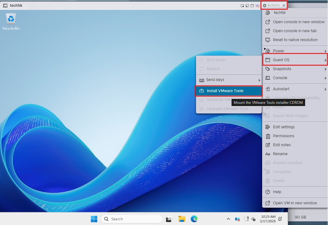This screenshot has width=328, height=225.
Task: Open the clock showing 10:23 AM
Action: click(268, 219)
